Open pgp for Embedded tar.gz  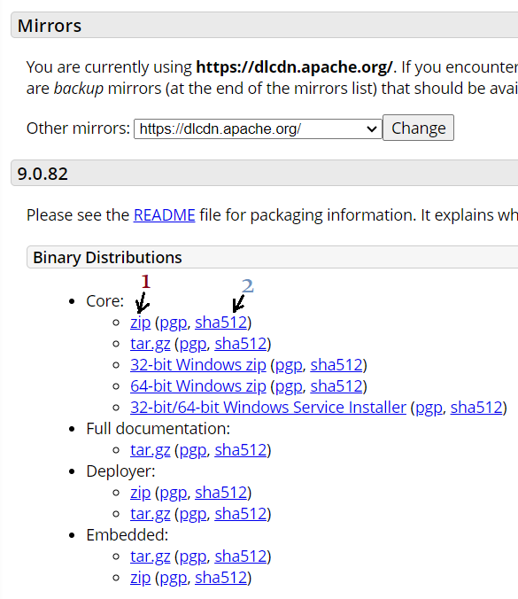tap(193, 556)
